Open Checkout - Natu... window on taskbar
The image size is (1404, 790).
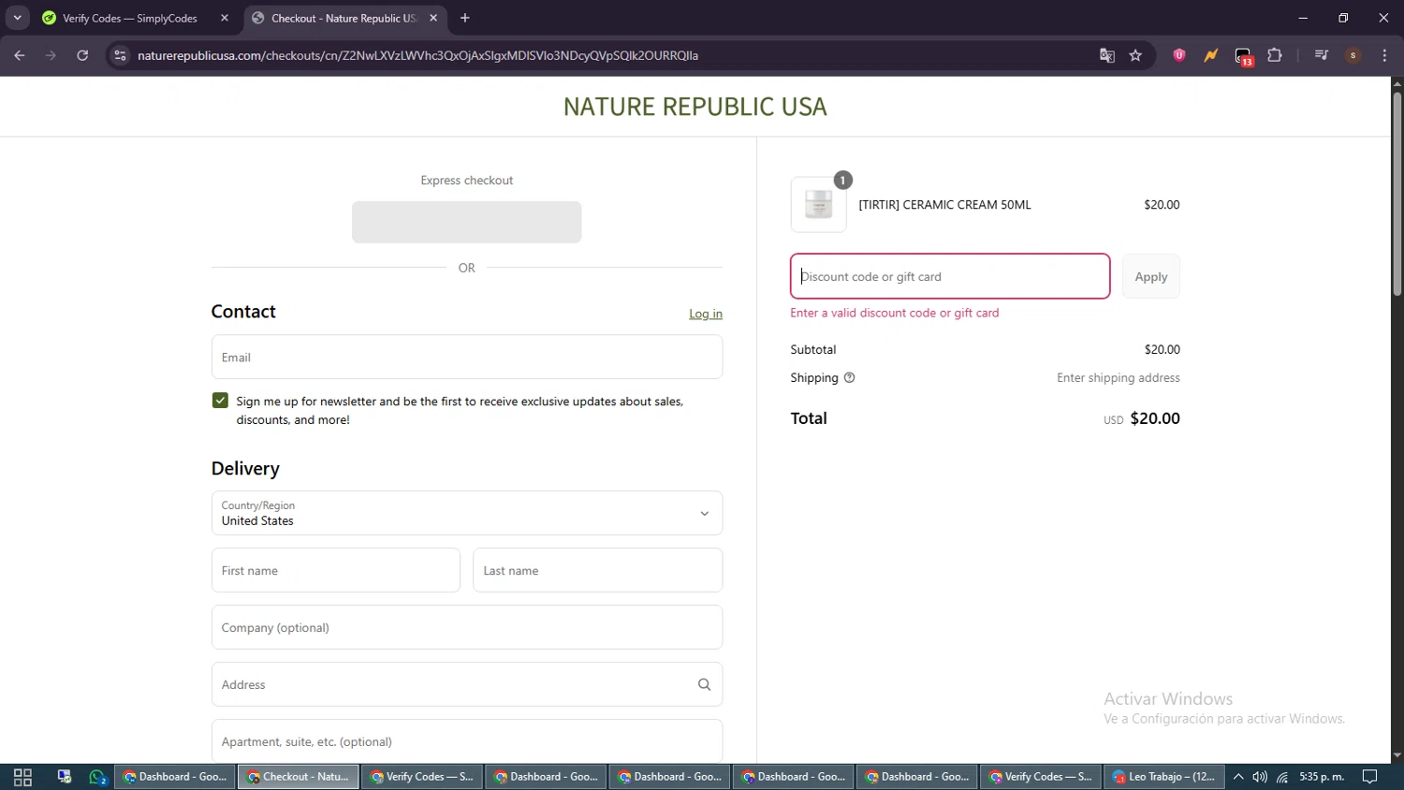[299, 777]
